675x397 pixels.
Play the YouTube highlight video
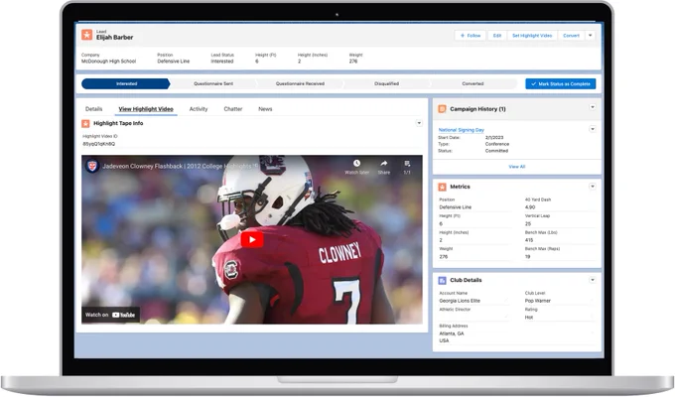(252, 240)
